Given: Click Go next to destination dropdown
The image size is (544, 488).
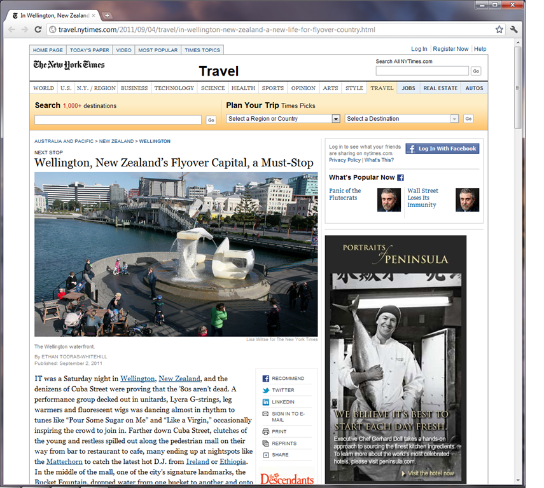Looking at the screenshot, I should [x=468, y=119].
